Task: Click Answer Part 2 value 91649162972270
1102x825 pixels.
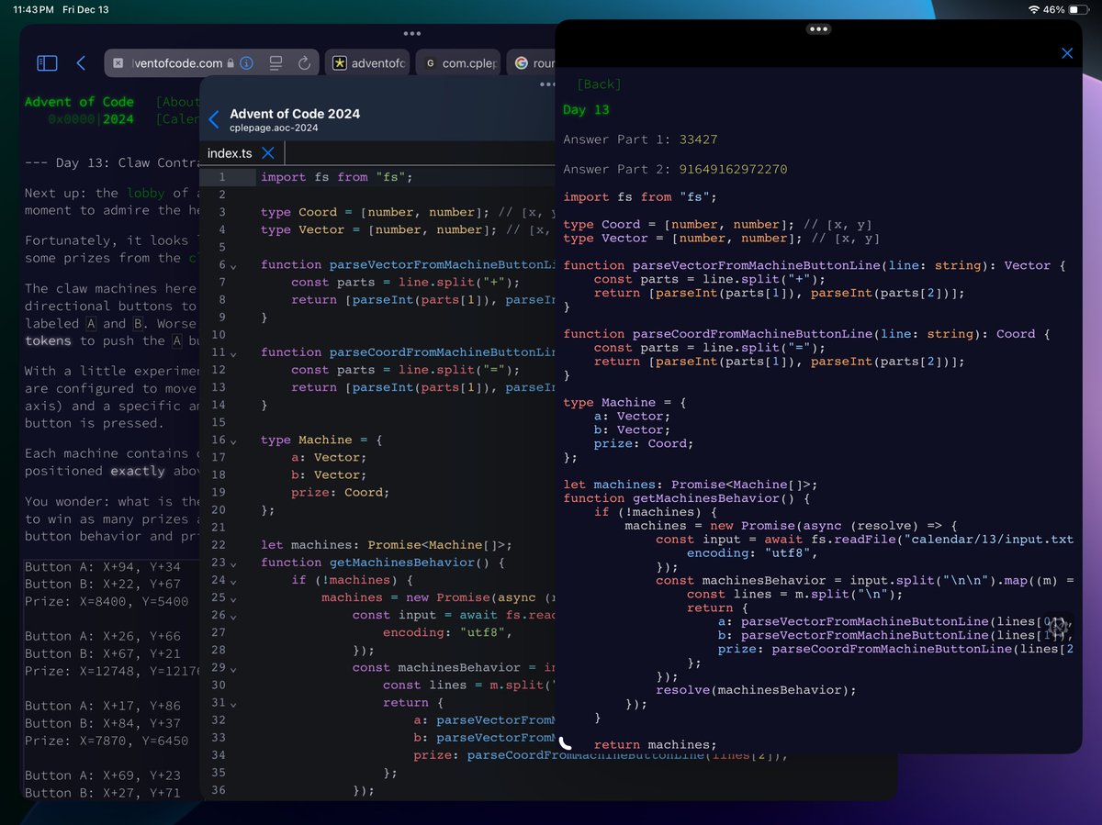Action: click(733, 169)
